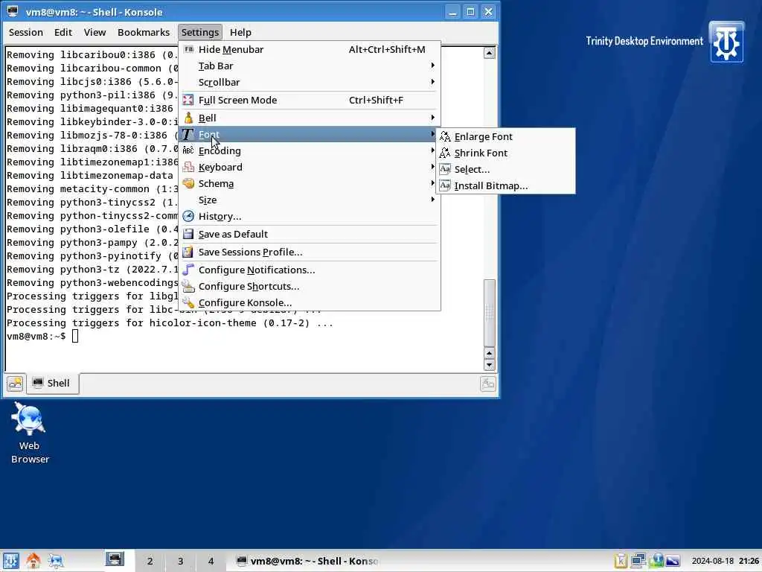Click the Select font icon
This screenshot has width=762, height=572.
click(x=445, y=169)
